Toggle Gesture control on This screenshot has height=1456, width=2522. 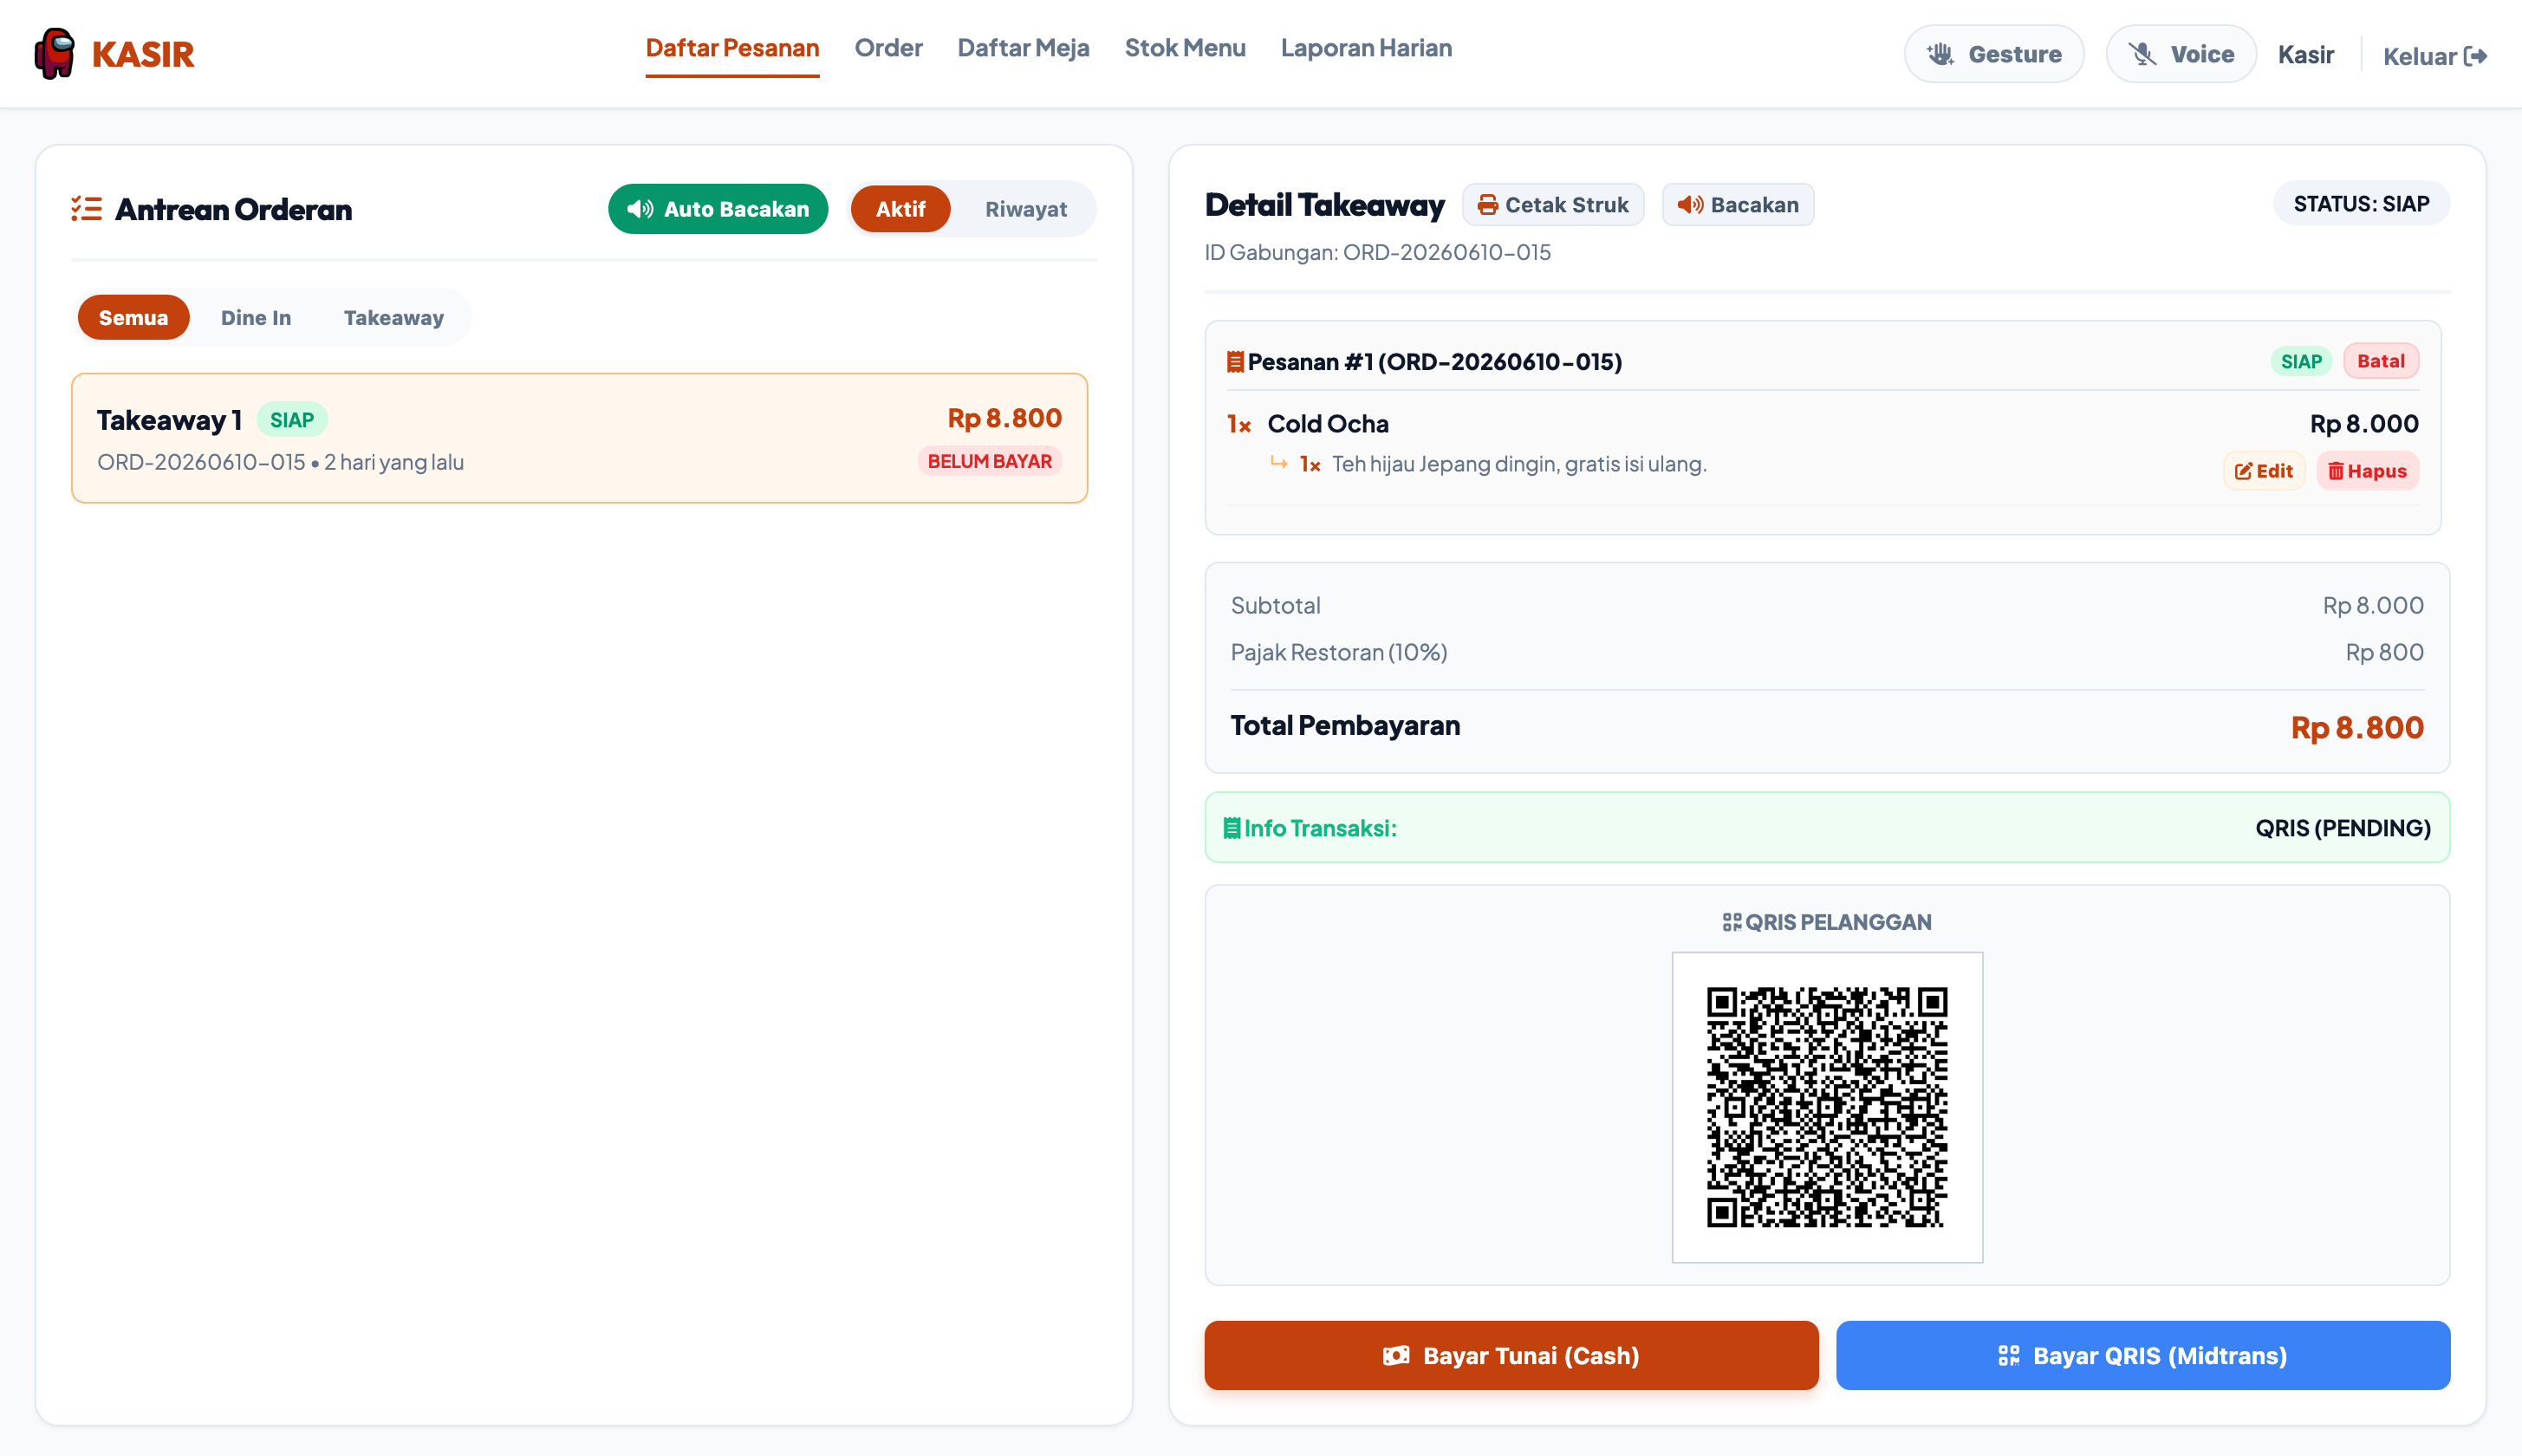[1994, 54]
